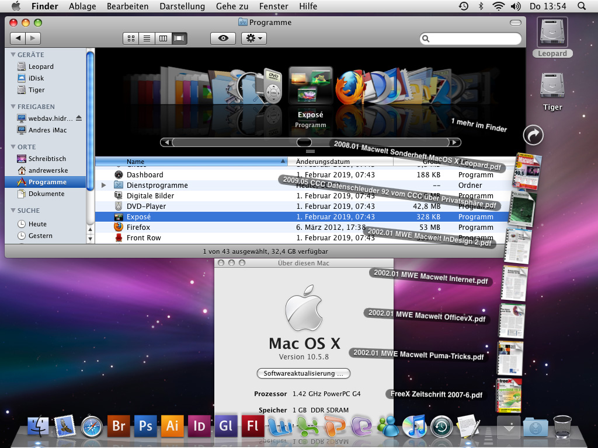The width and height of the screenshot is (598, 448).
Task: Move the Cover Flow scrollbar thumb
Action: pos(304,142)
